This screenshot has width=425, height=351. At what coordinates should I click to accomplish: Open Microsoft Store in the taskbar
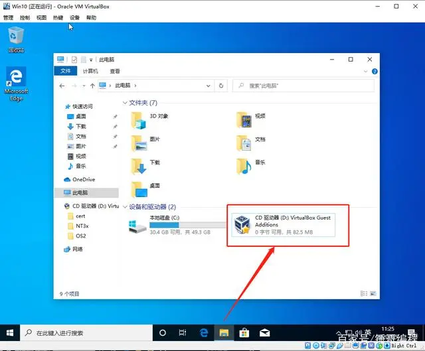point(244,332)
